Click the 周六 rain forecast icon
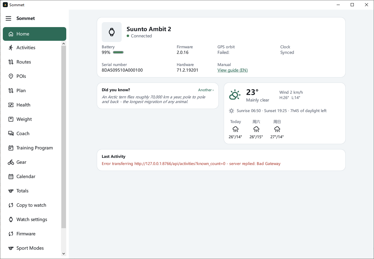The image size is (374, 259). (256, 129)
